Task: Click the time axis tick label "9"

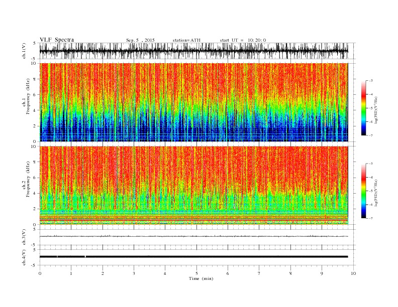Action: [322, 273]
